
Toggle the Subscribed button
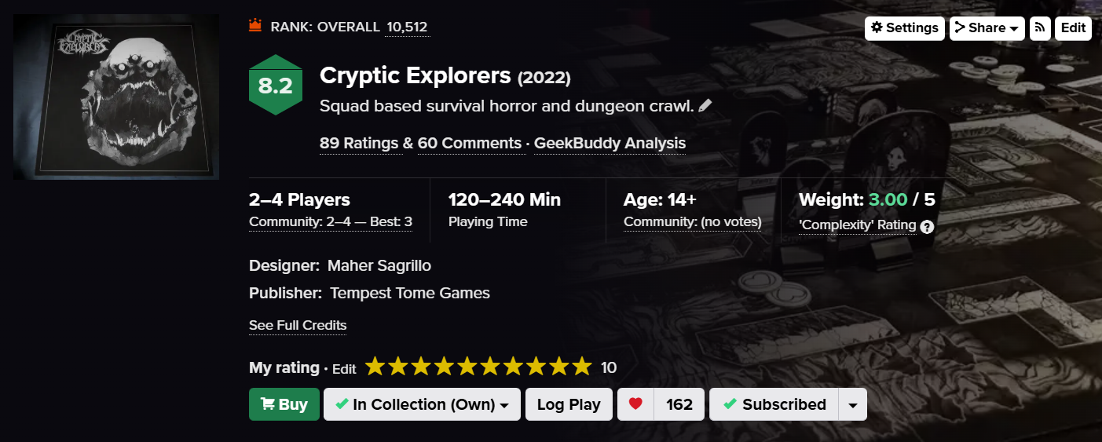point(774,404)
